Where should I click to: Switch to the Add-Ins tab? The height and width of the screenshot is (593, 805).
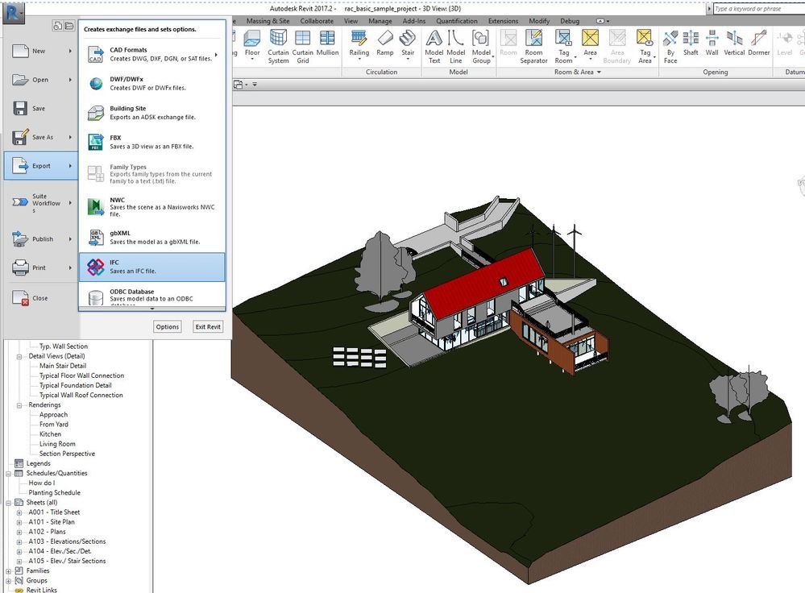[x=414, y=21]
